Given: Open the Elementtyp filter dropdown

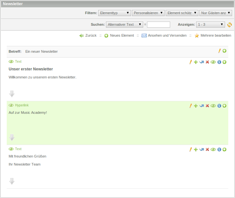Looking at the screenshot, I should [x=114, y=13].
